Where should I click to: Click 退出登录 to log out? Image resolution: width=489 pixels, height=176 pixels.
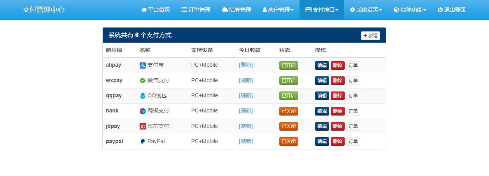(452, 10)
